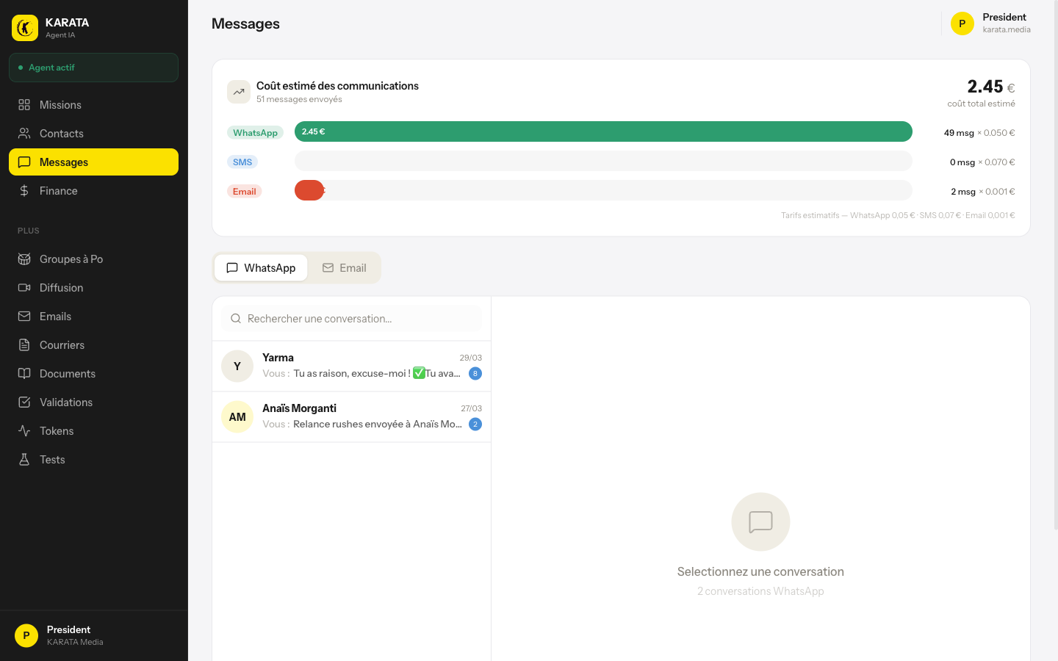Go to the Contacts section
Screen dimensions: 1058x661
click(x=93, y=134)
